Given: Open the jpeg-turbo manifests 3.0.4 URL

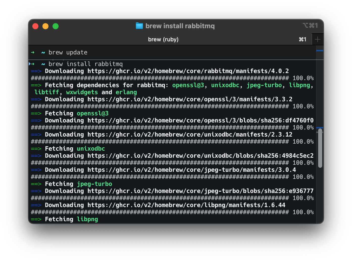Looking at the screenshot, I should pos(191,170).
